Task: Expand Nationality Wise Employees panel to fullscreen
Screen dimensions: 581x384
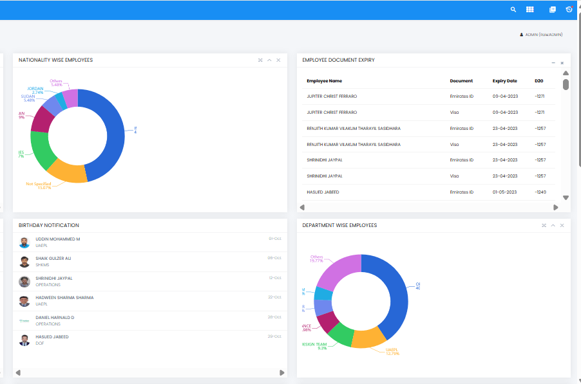Action: tap(260, 60)
